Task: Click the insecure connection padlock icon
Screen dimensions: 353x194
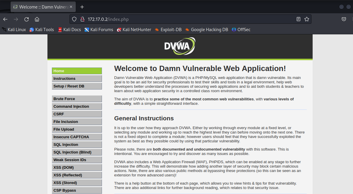Action: pyautogui.click(x=83, y=19)
